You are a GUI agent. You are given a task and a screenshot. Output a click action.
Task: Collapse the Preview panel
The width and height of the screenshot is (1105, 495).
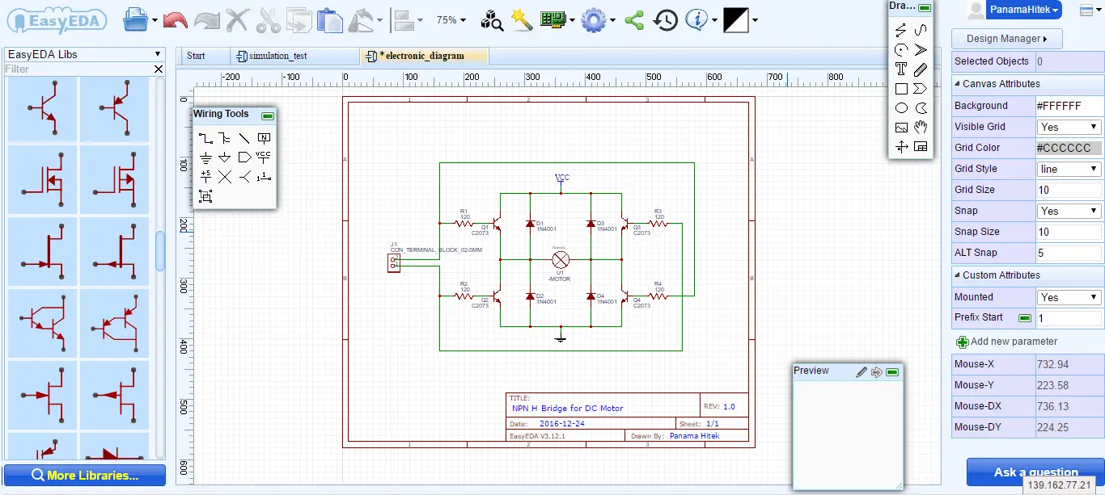pos(893,371)
